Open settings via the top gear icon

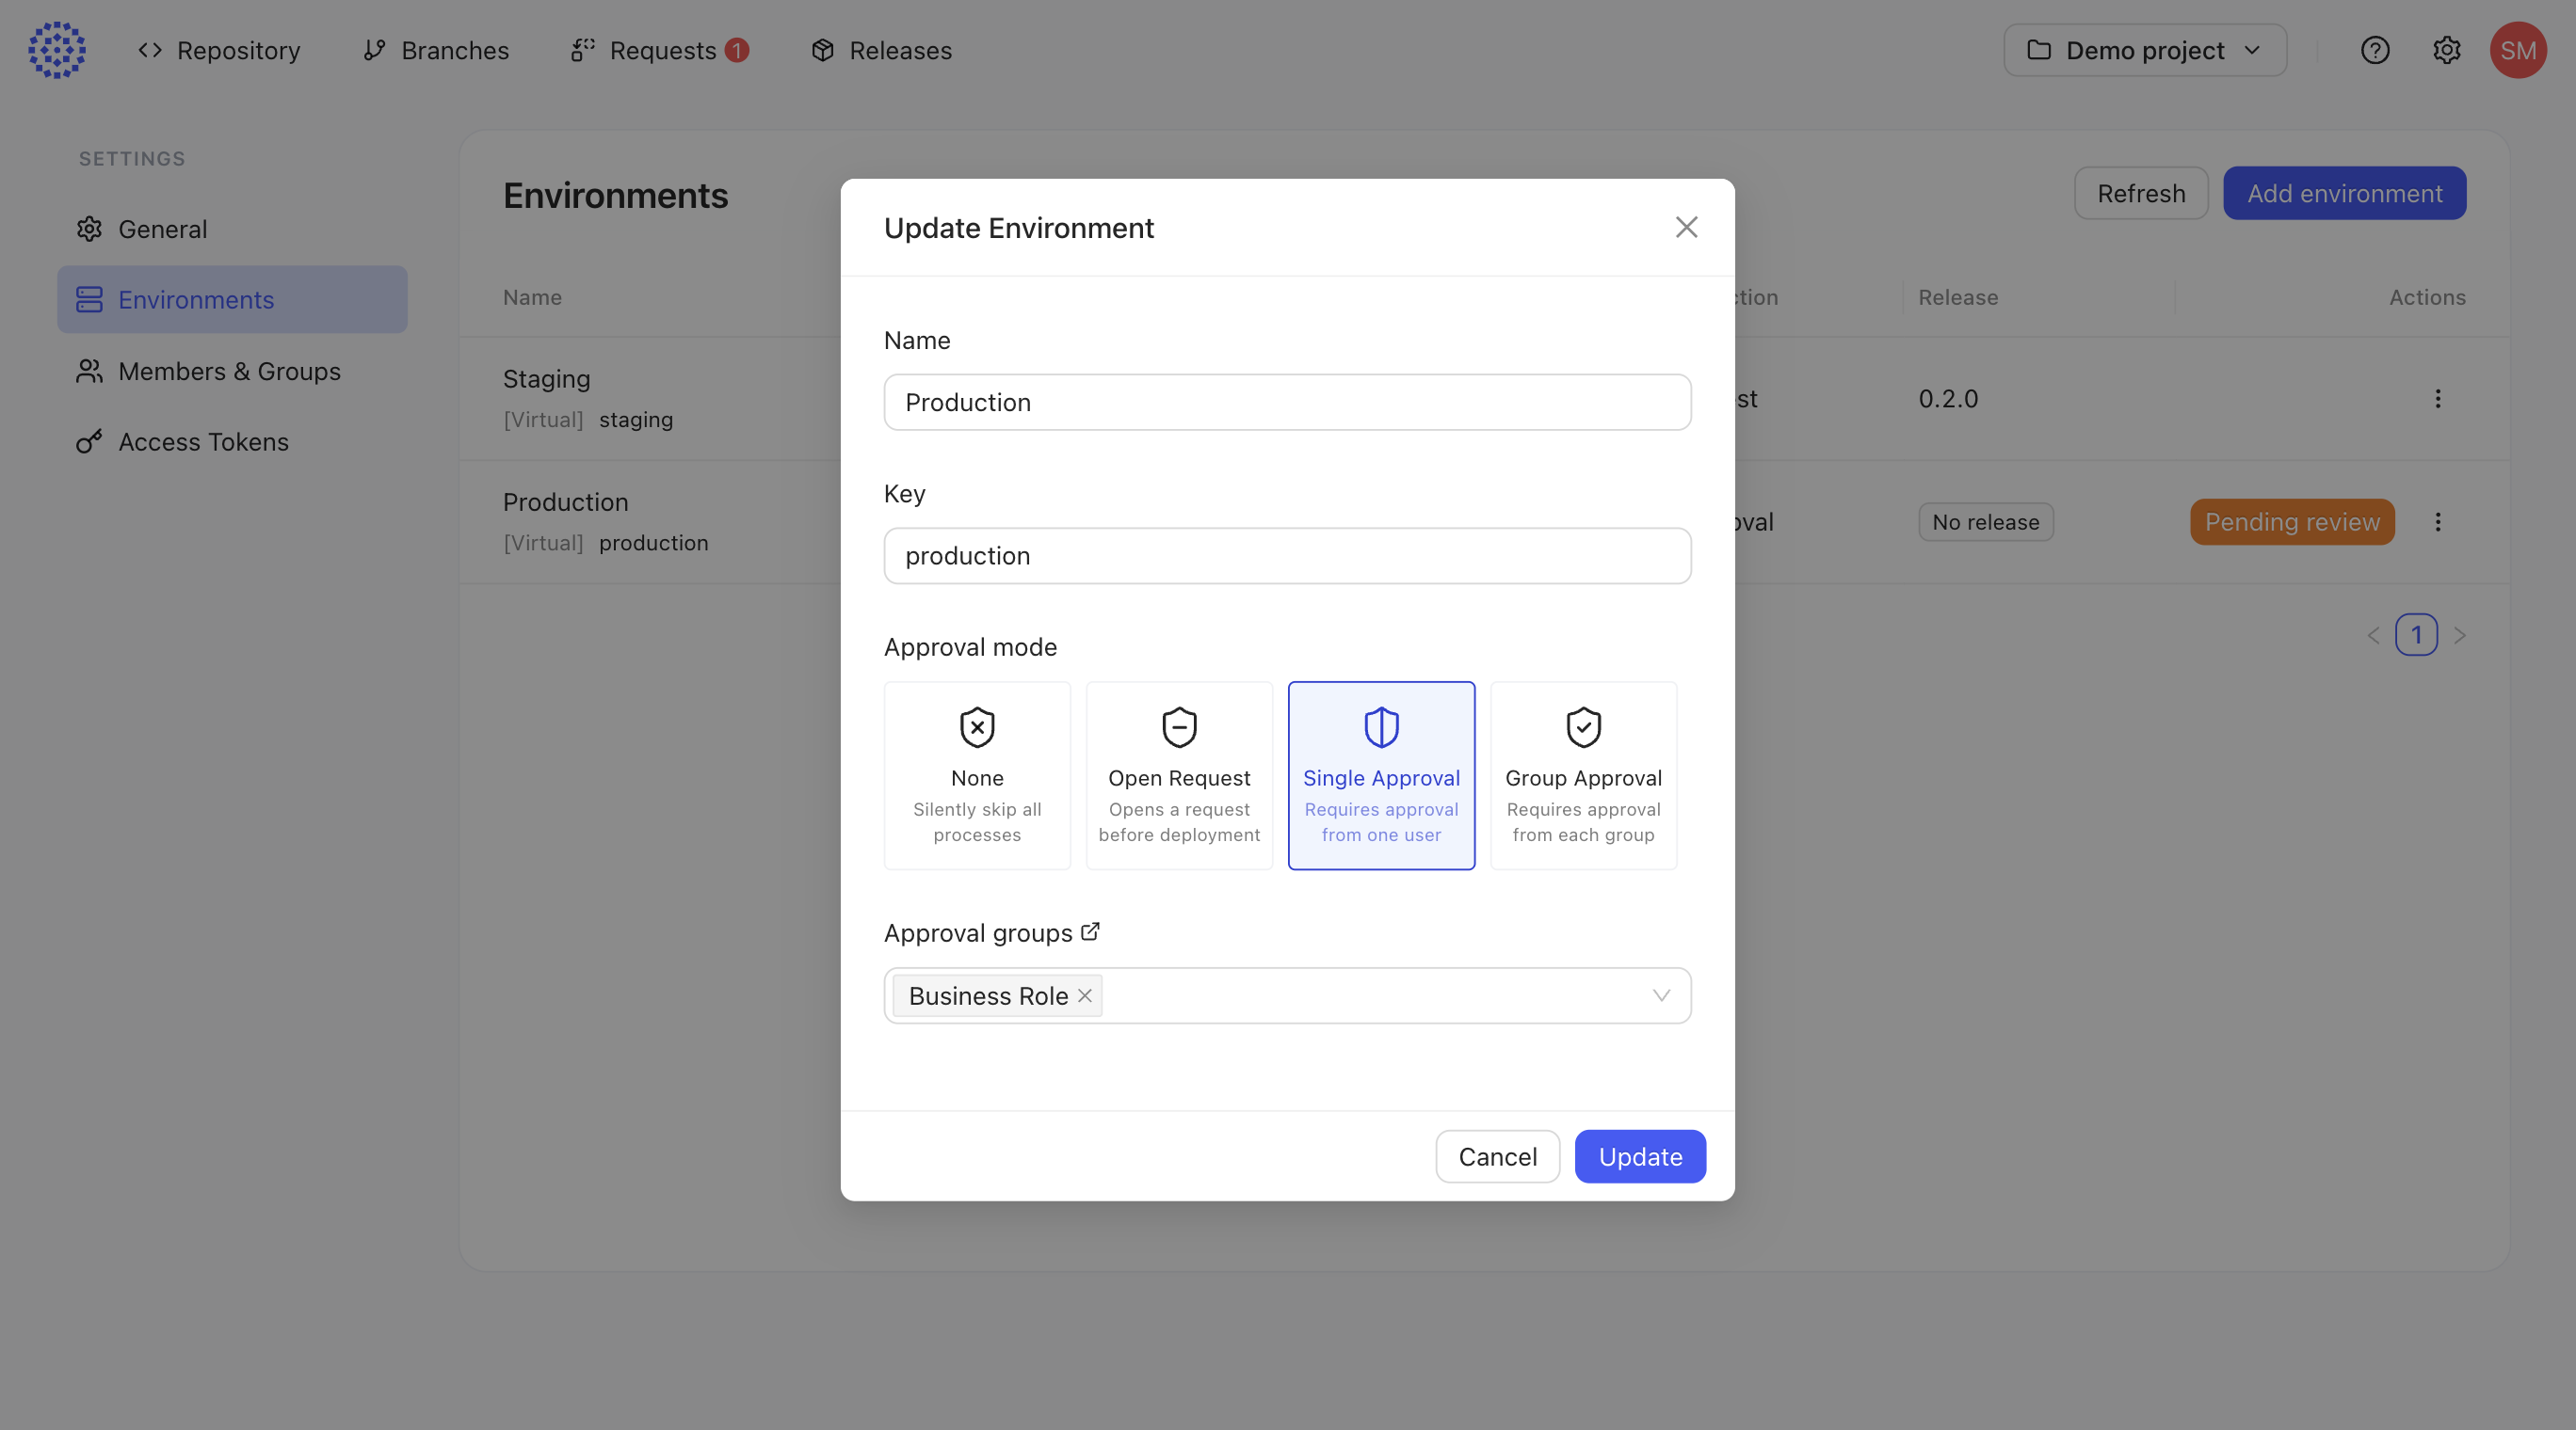click(x=2446, y=50)
